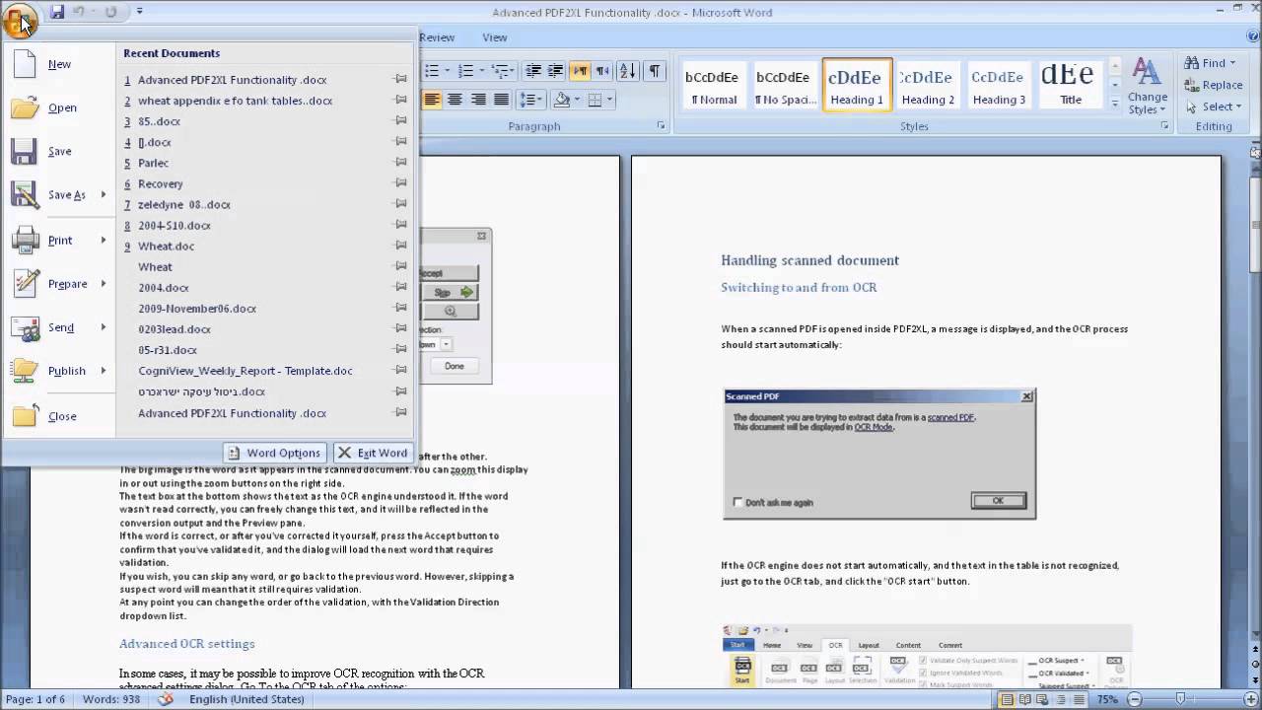Switch to Outline view in status bar
This screenshot has width=1262, height=710.
[1063, 699]
